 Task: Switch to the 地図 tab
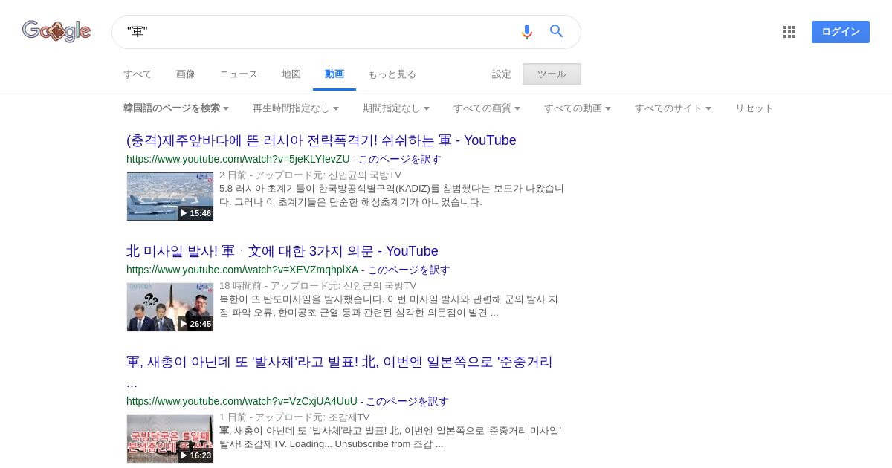(291, 74)
